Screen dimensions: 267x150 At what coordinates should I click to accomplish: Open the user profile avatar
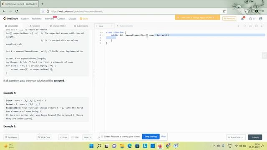260,18
